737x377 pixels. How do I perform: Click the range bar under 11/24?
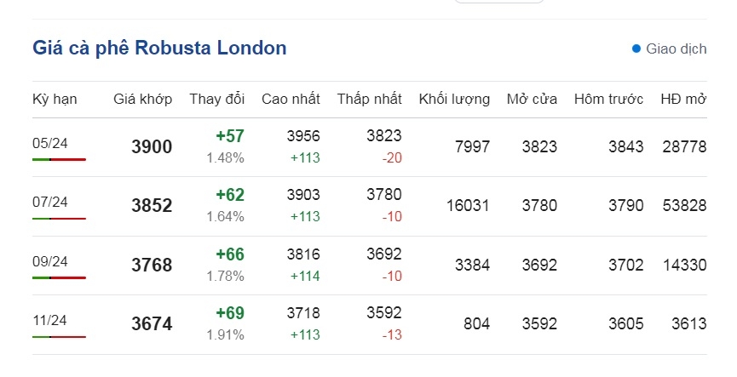click(60, 337)
